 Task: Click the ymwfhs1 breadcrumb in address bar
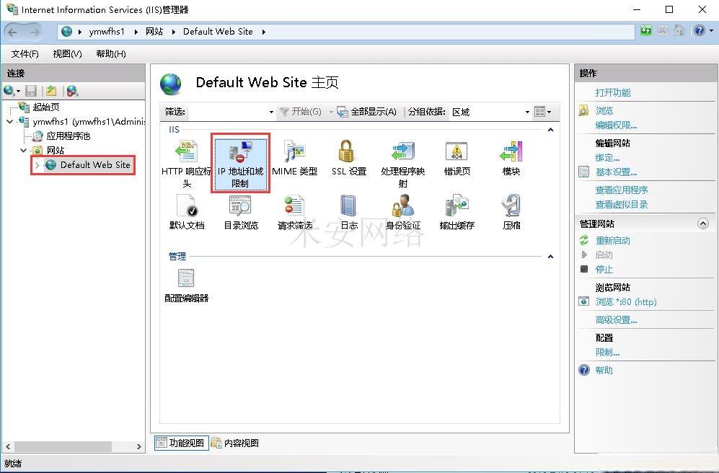tap(107, 32)
